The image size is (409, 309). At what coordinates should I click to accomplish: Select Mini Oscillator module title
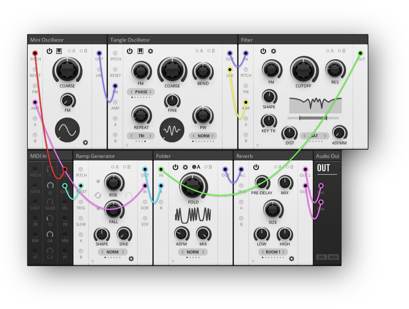[47, 40]
